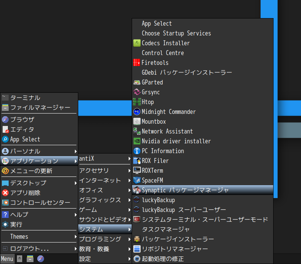
Task: Launch Choose Startup Services
Action: click(202, 33)
